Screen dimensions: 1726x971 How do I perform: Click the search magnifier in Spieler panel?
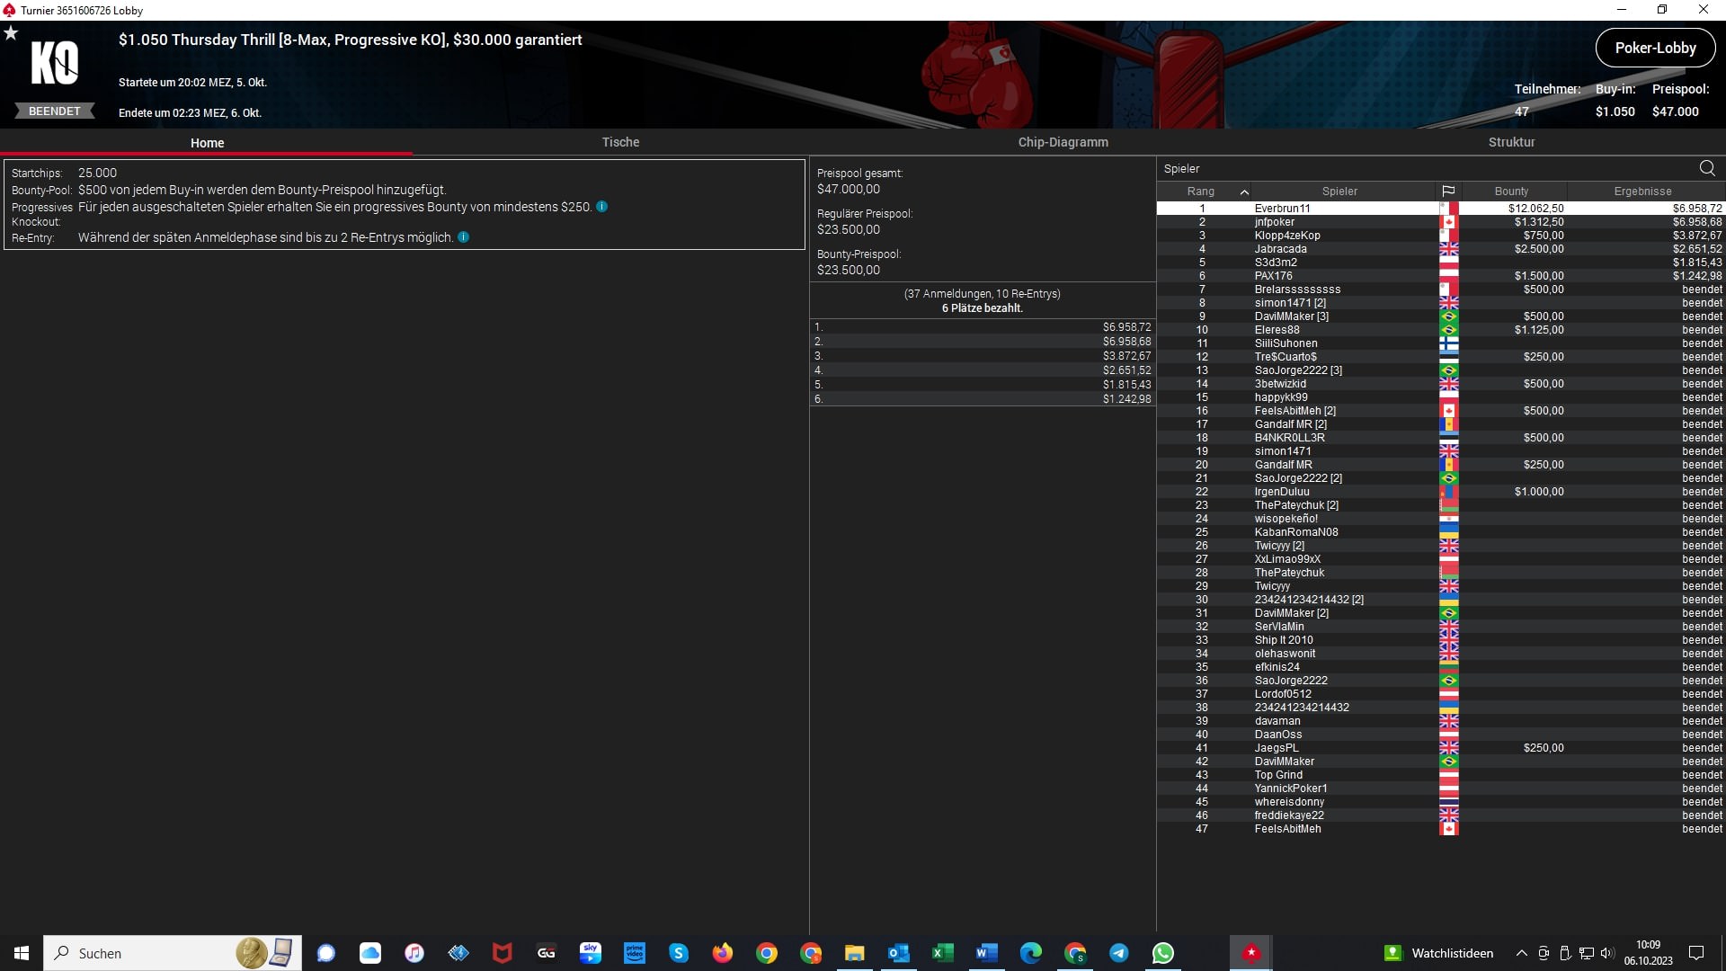[1706, 168]
